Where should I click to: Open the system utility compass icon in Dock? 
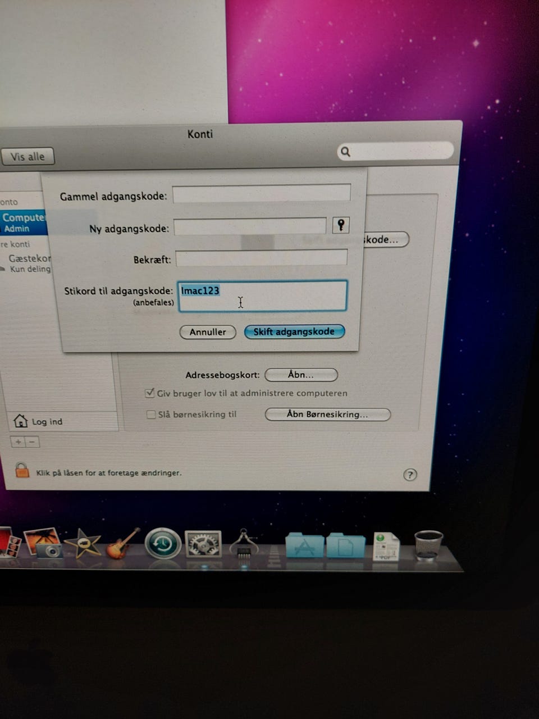[x=244, y=543]
